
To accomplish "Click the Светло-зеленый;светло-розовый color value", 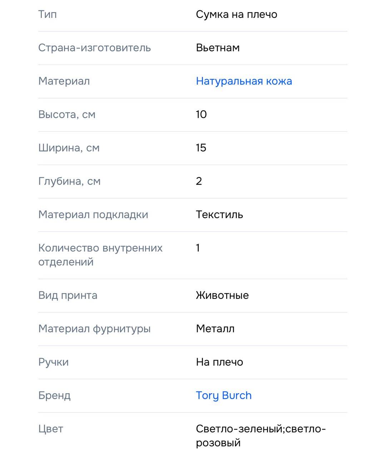I will point(261,436).
